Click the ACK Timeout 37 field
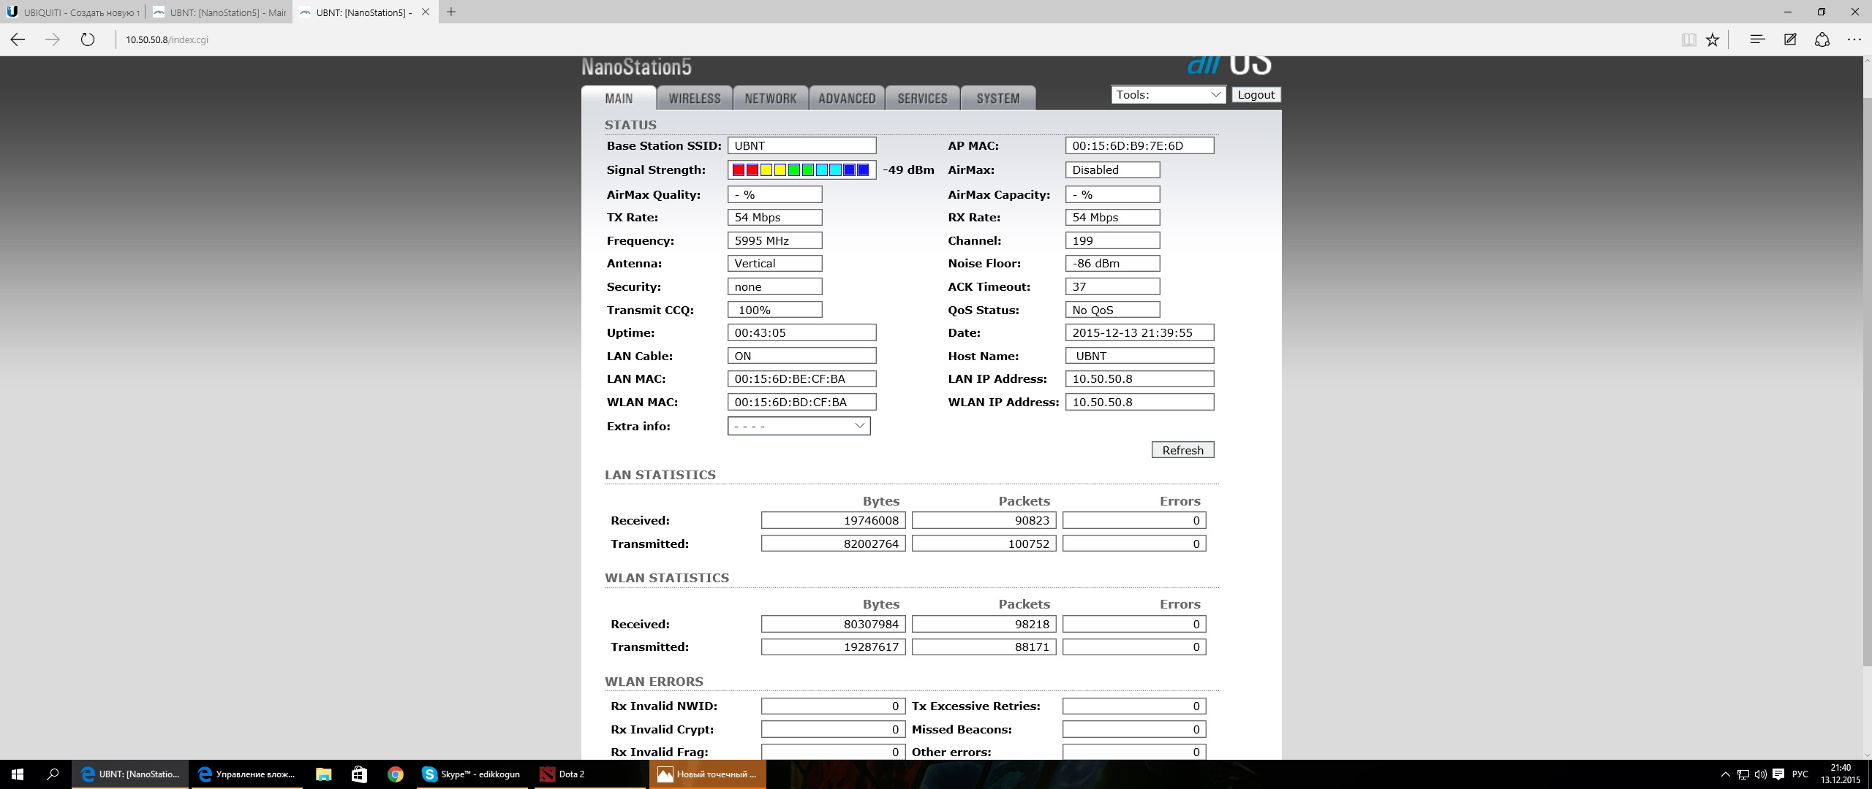The image size is (1872, 789). 1112,286
